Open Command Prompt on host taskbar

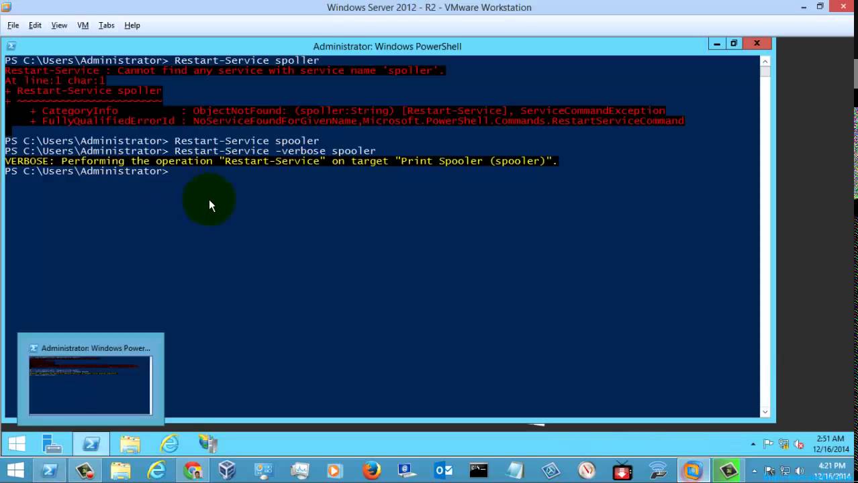(x=479, y=471)
